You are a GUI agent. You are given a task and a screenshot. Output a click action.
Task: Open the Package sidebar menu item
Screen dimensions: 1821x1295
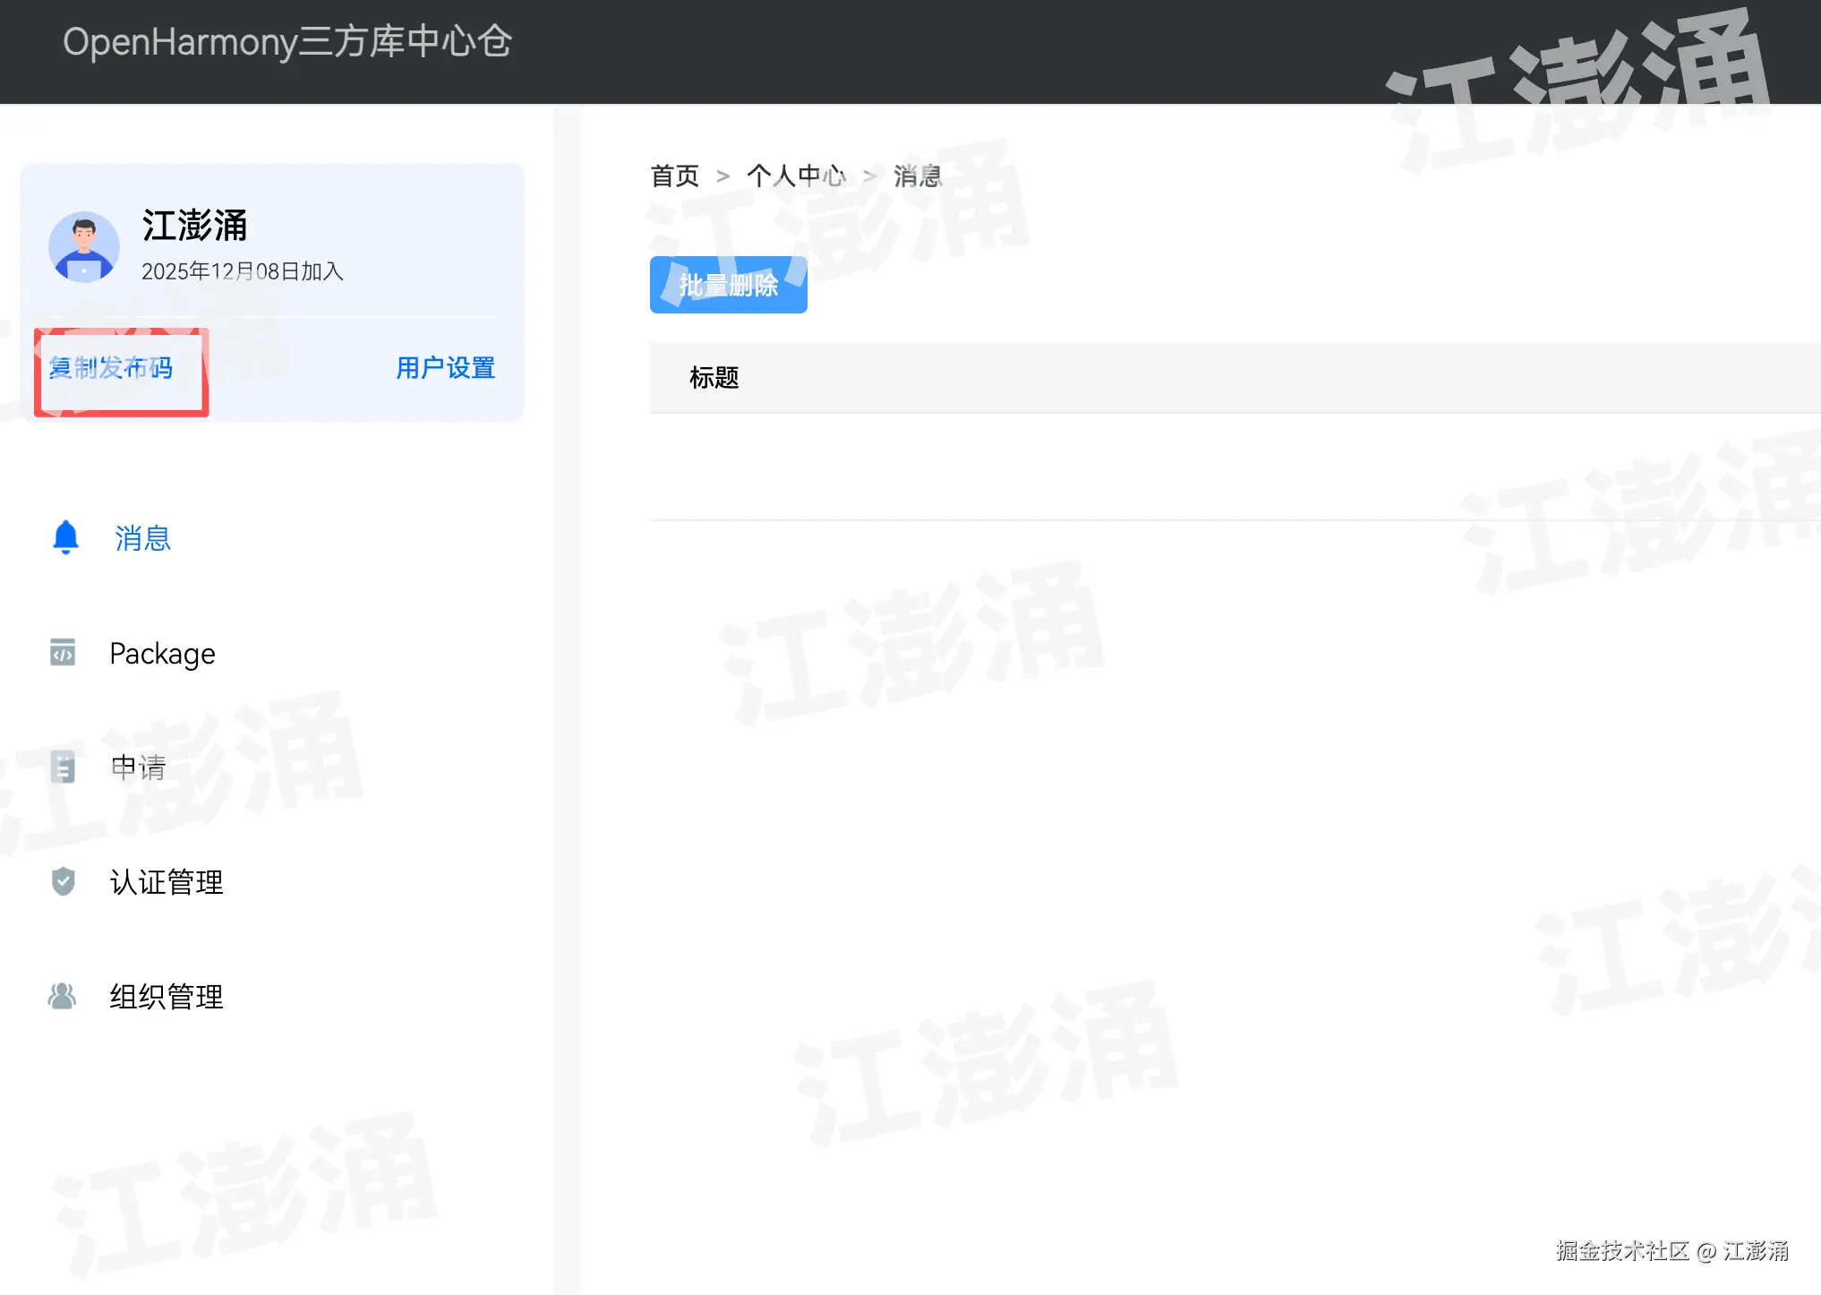click(162, 654)
